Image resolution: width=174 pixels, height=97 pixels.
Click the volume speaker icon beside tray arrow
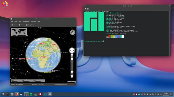tap(158, 94)
